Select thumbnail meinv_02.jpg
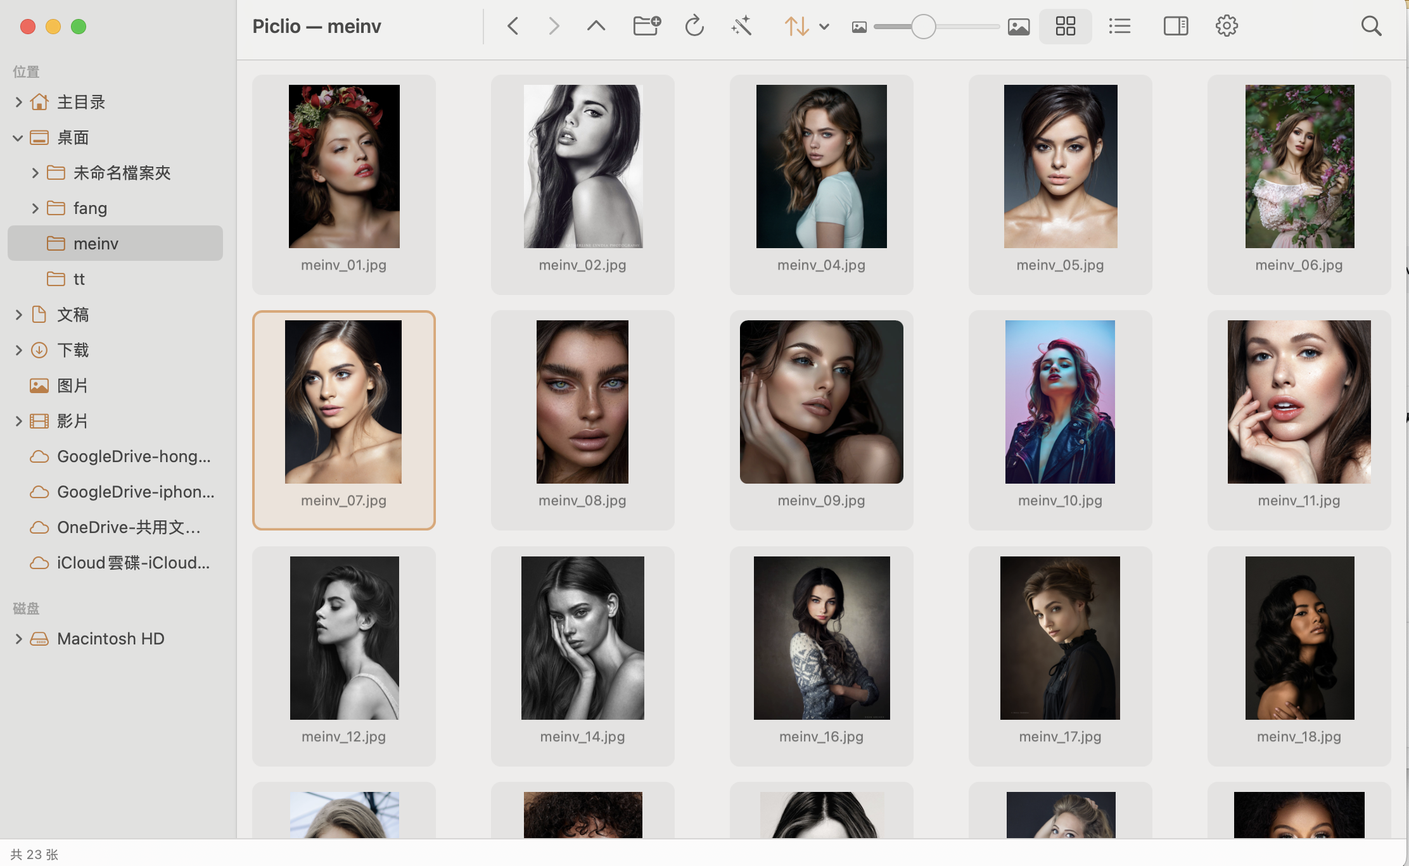1409x866 pixels. click(x=583, y=184)
